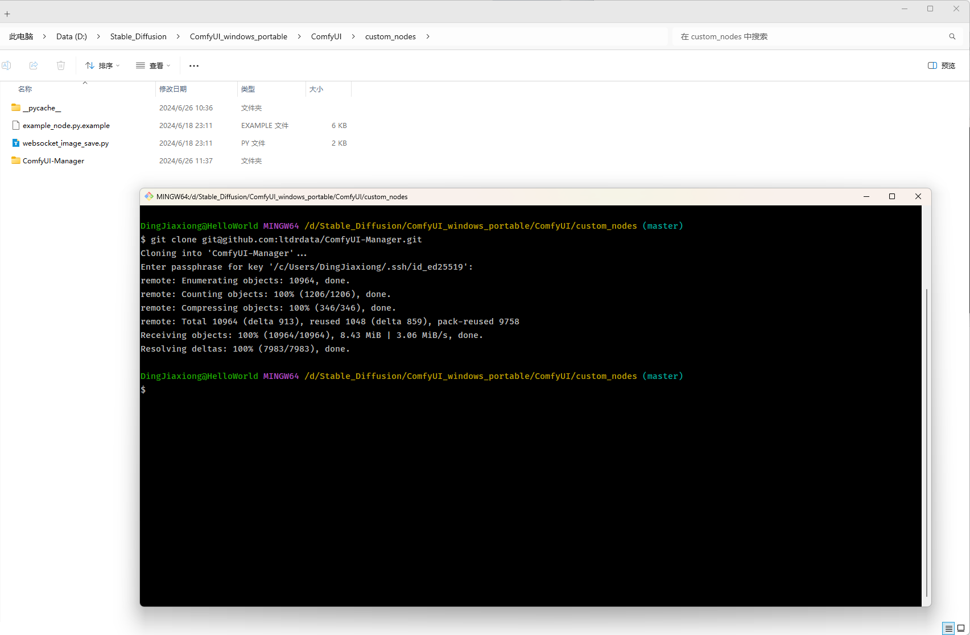The image size is (970, 635).
Task: Expand chevron after Data (D:) breadcrumb
Action: coord(98,36)
